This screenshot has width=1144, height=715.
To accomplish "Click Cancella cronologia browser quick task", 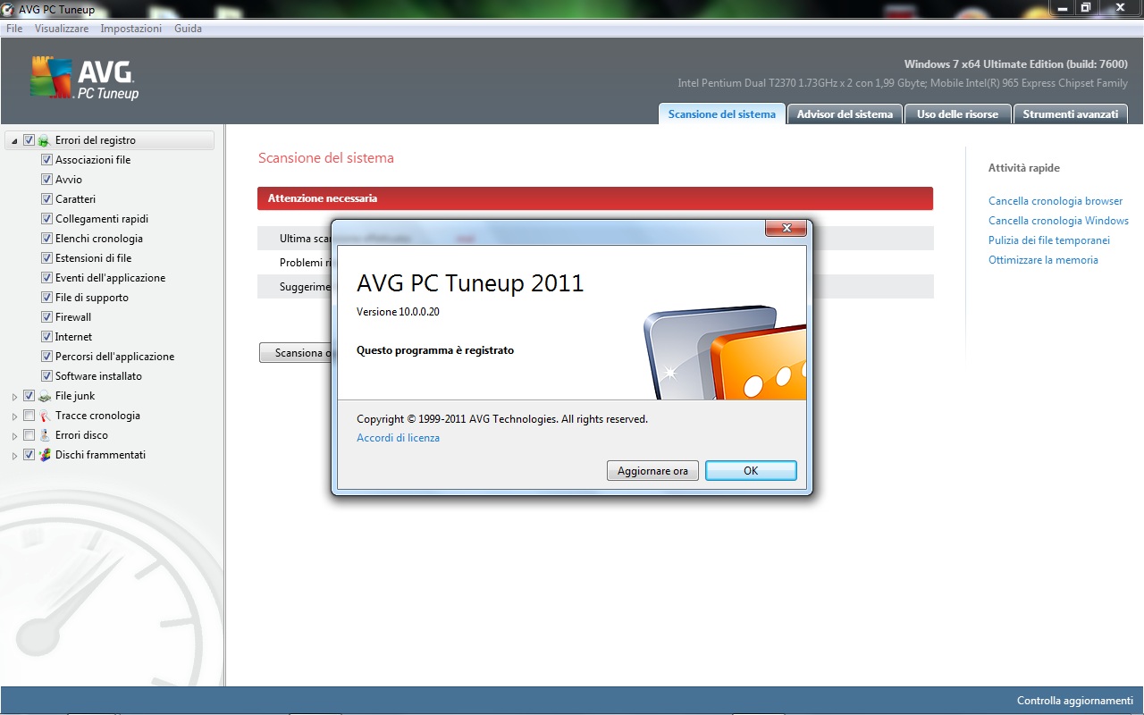I will [1056, 201].
